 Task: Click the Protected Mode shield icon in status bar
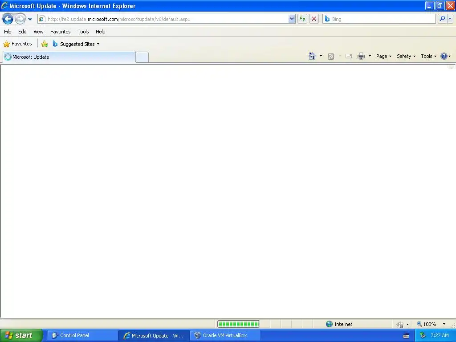point(400,324)
